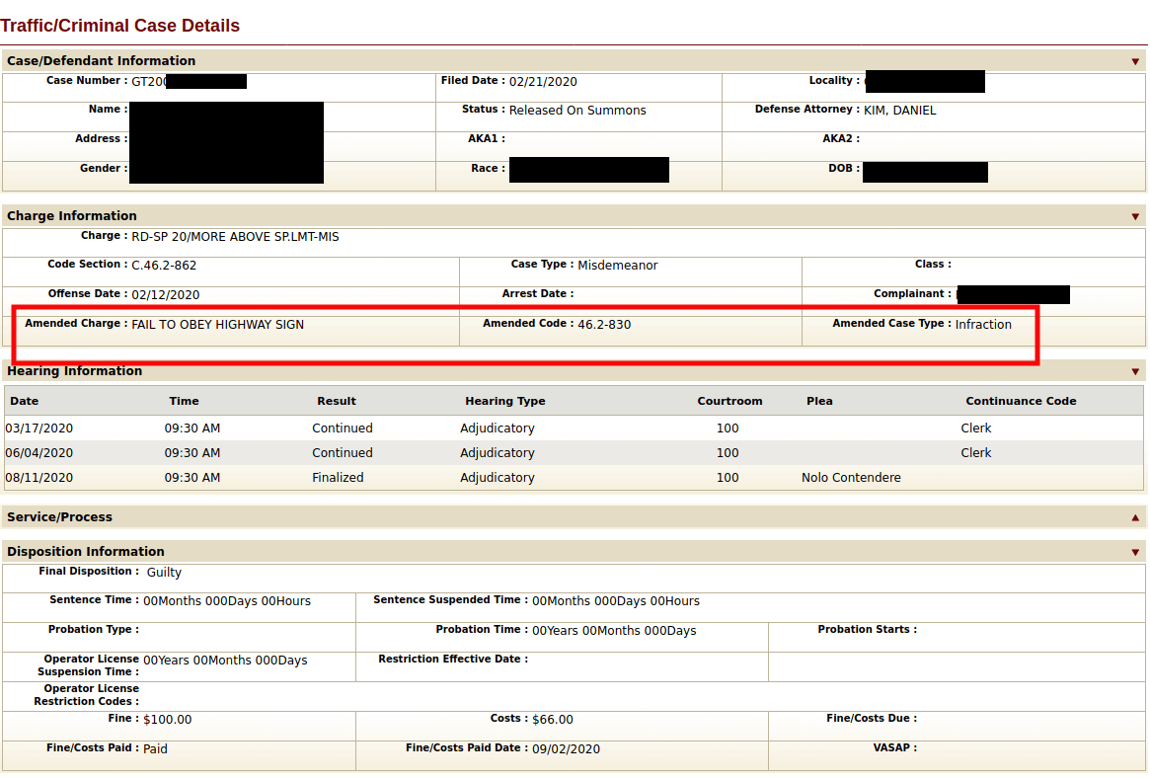Image resolution: width=1150 pixels, height=779 pixels.
Task: Click the Traffic/Criminal Case Details title
Action: [119, 26]
